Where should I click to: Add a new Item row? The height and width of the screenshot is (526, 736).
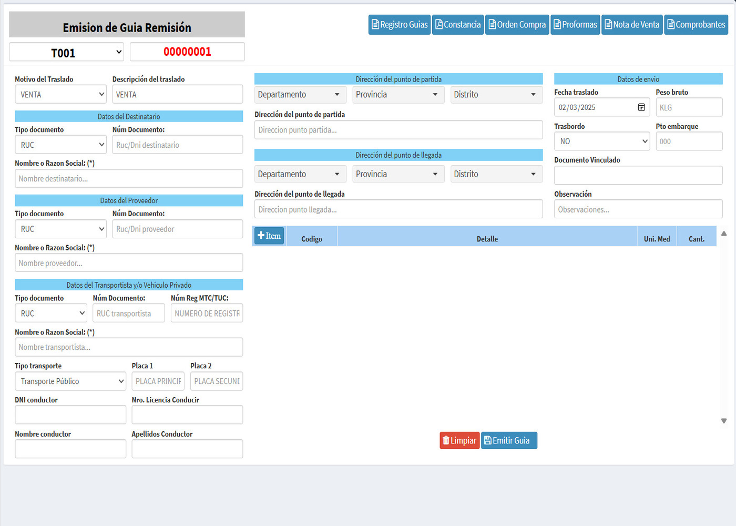pos(269,236)
